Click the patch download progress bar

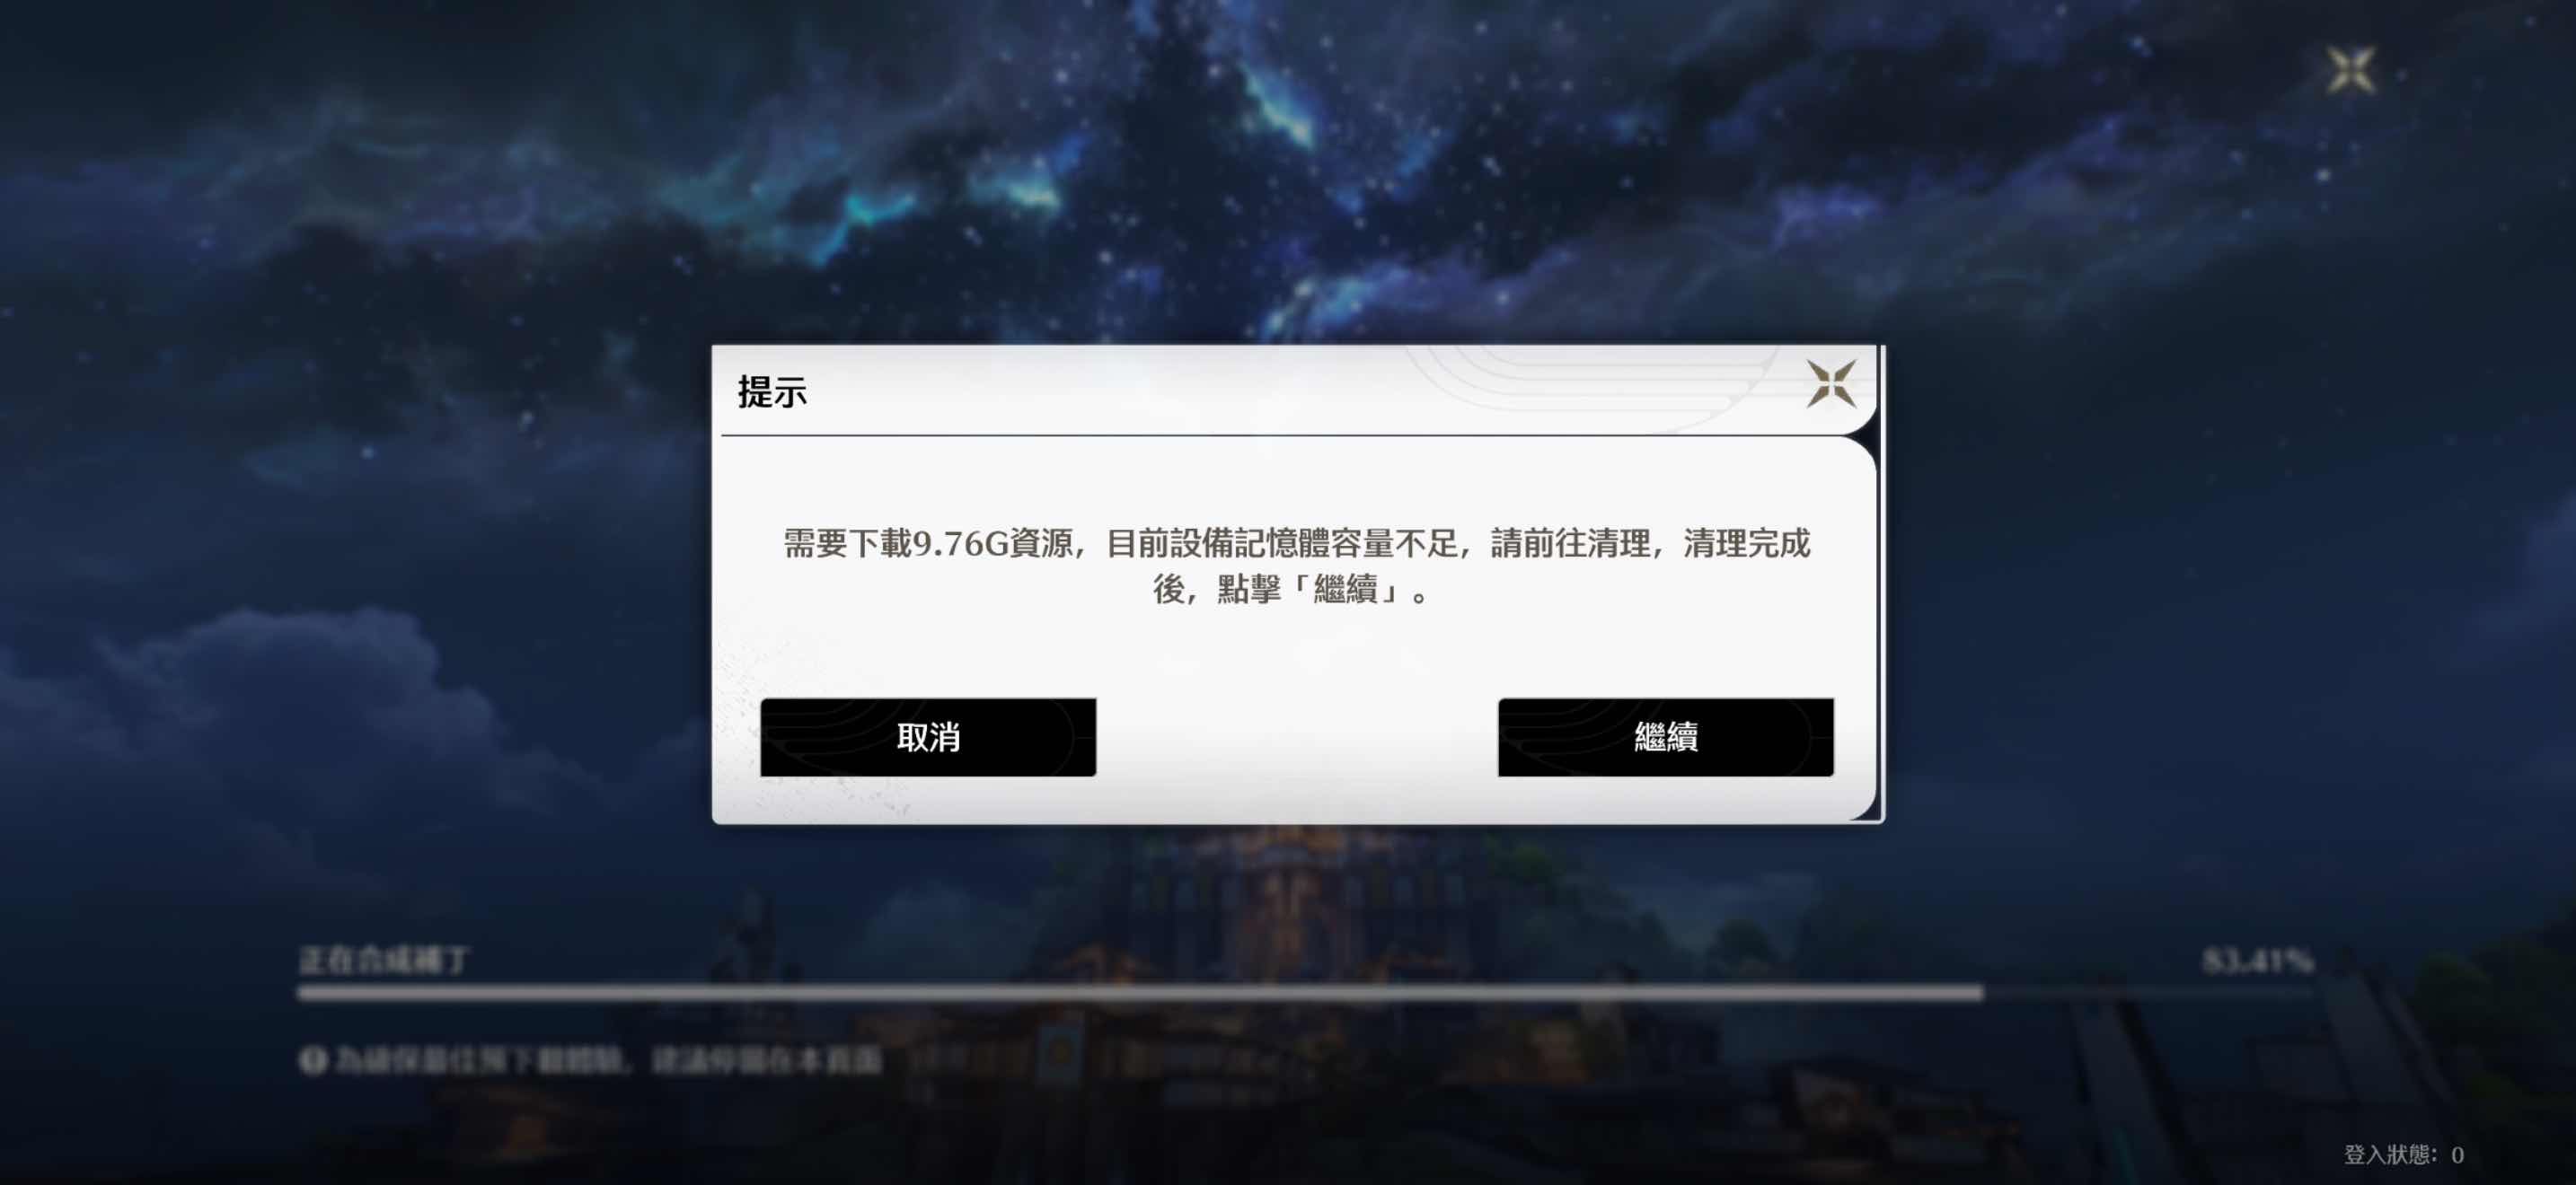pyautogui.click(x=1305, y=992)
